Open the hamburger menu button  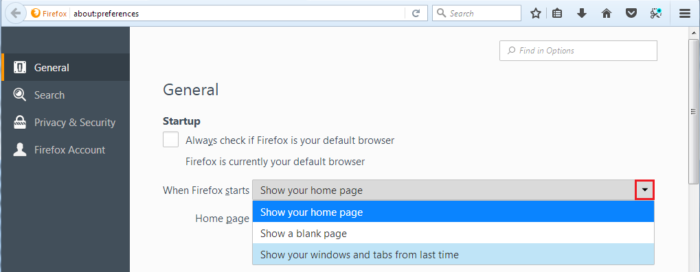click(x=684, y=13)
